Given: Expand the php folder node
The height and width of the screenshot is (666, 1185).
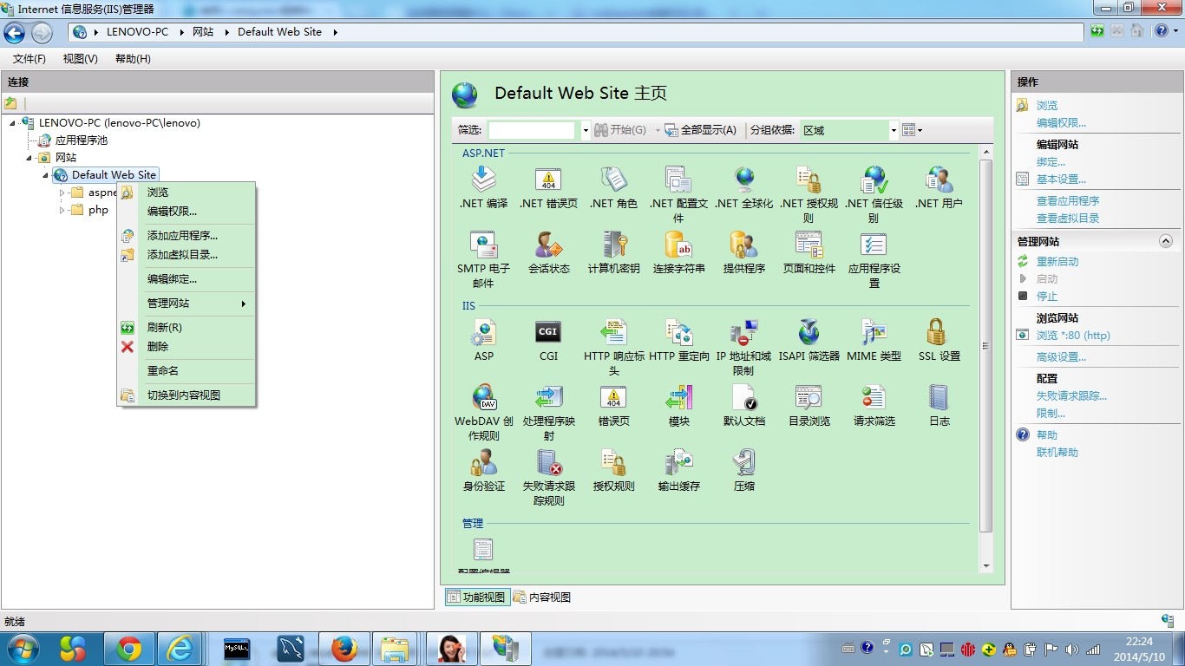Looking at the screenshot, I should (62, 210).
